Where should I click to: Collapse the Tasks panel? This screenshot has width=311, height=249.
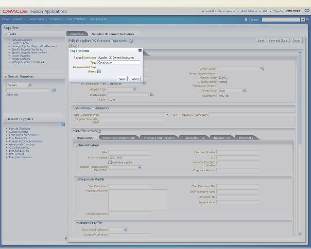[6, 34]
